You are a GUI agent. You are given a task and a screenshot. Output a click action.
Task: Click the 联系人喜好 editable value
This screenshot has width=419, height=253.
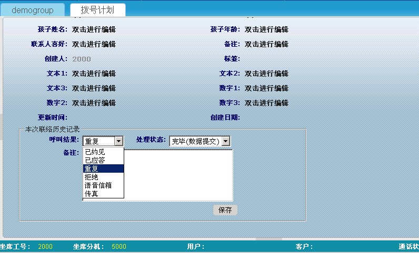[94, 44]
